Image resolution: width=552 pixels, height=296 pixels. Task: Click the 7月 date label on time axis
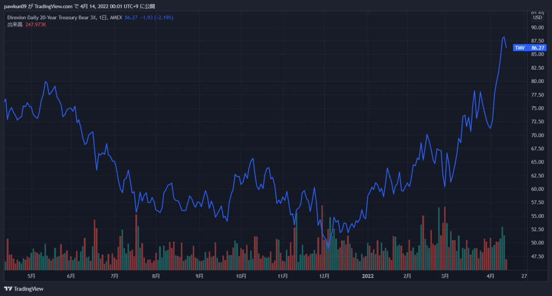115,276
